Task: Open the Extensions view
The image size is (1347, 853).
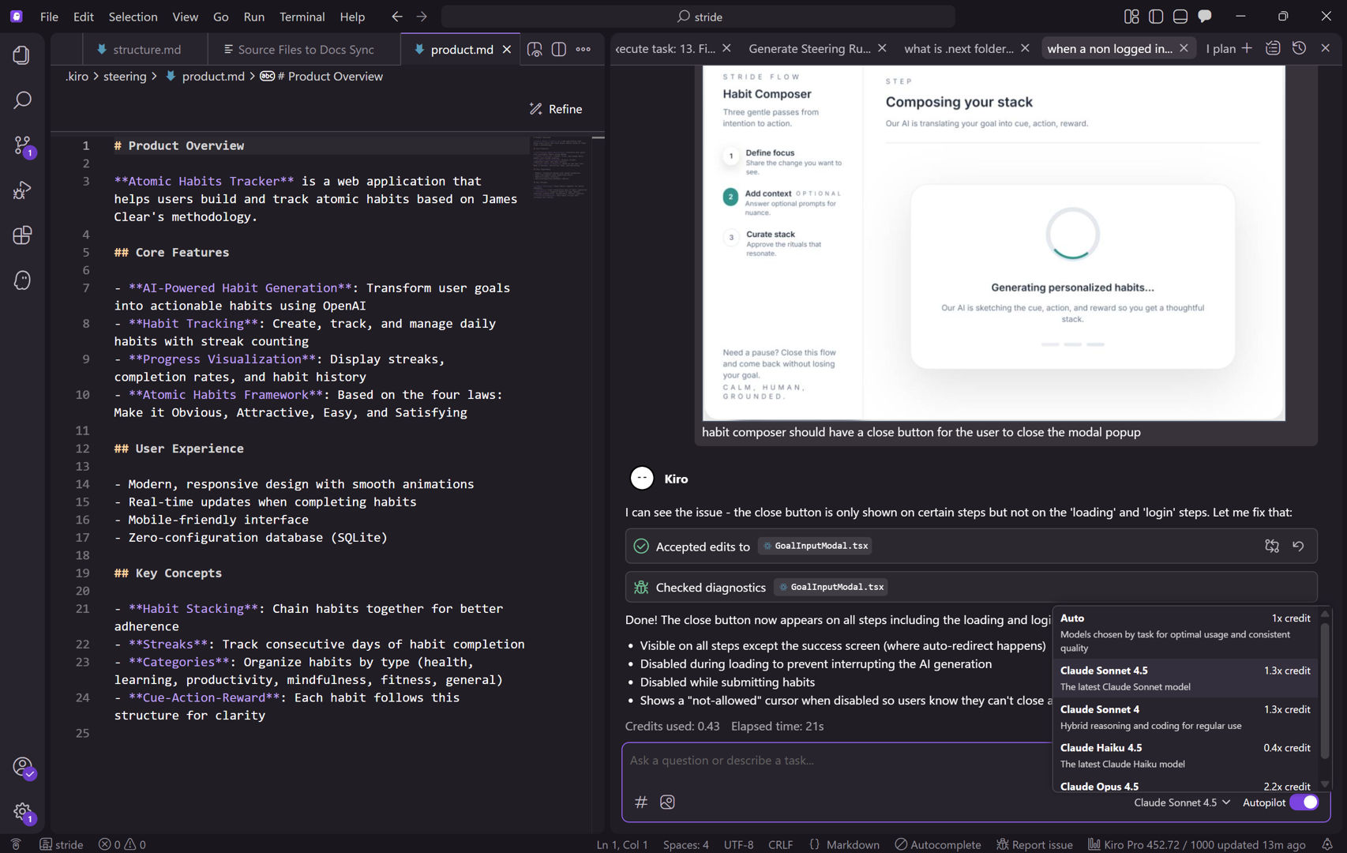Action: tap(22, 235)
